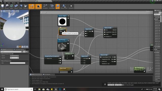162x91 pixels.
Task: Click the Details panel grid view icon
Action: [24, 52]
